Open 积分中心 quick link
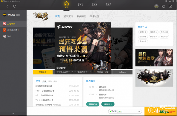Viewport: 177px width, 116px height. tap(164, 37)
